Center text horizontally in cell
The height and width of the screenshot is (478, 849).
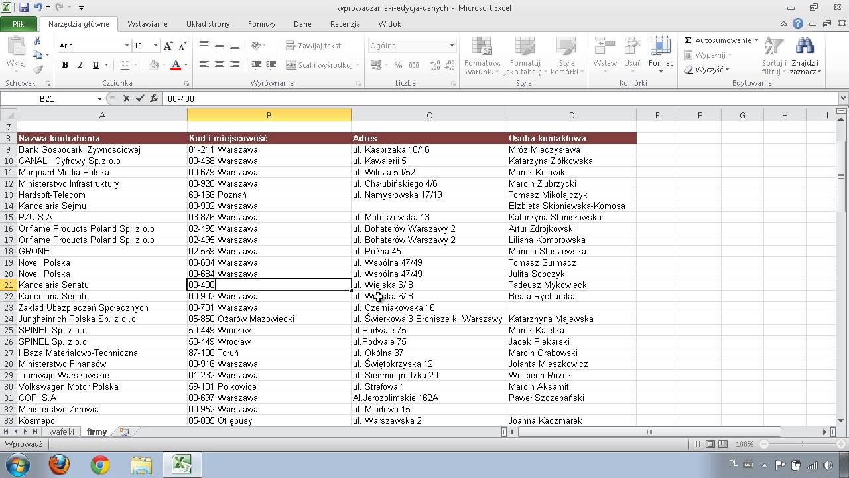(219, 65)
